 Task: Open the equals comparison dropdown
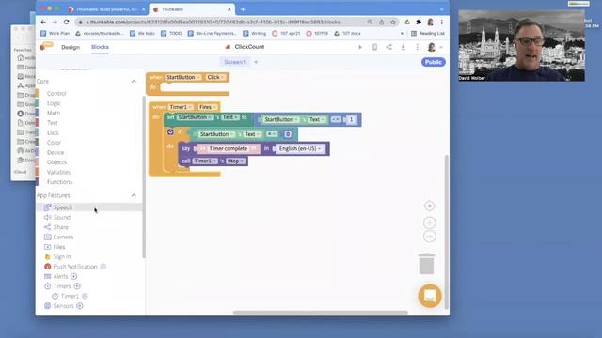[x=272, y=134]
